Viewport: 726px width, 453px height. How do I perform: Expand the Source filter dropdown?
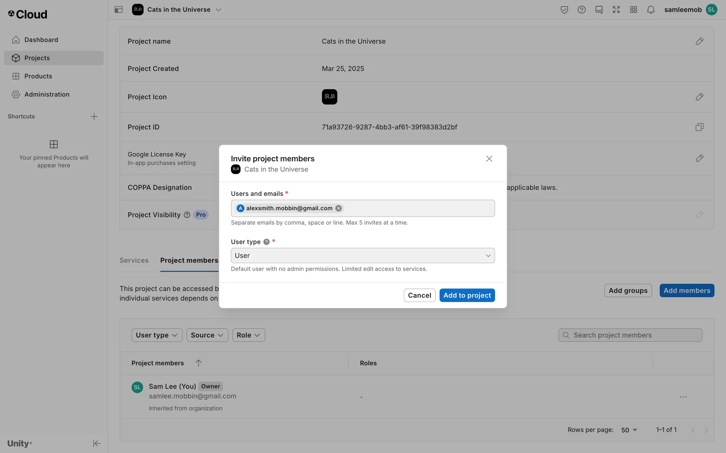click(207, 335)
